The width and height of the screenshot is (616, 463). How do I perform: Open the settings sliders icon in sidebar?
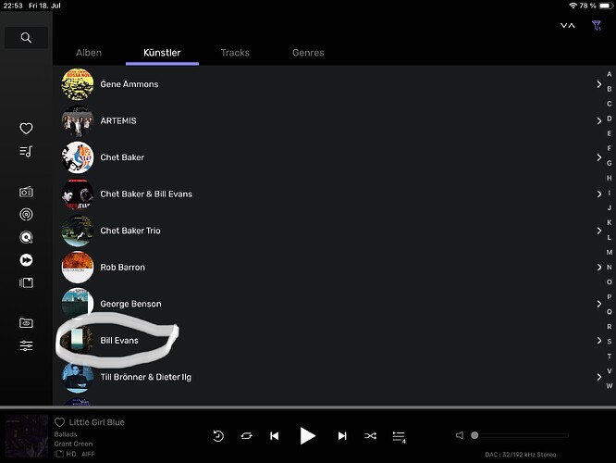[26, 345]
